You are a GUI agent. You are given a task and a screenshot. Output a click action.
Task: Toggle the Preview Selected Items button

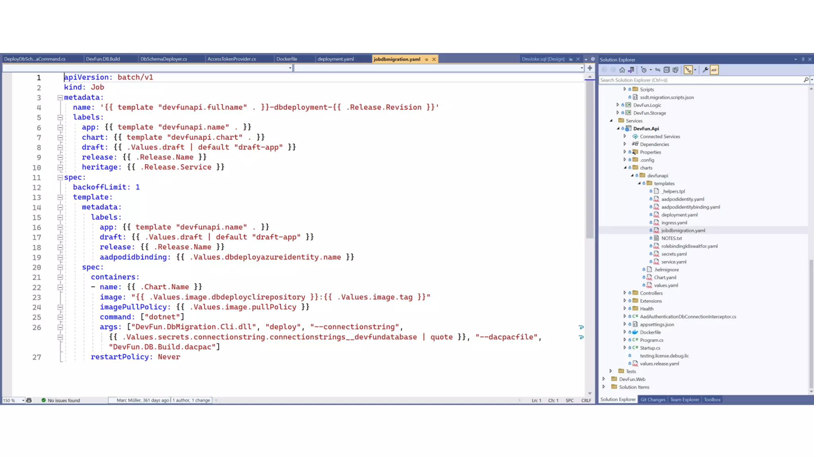point(714,70)
